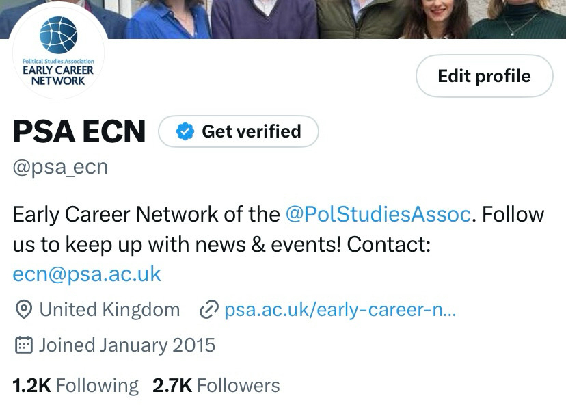Click the PSA ECN display name
Viewport: 566px width, 405px height.
(x=79, y=131)
